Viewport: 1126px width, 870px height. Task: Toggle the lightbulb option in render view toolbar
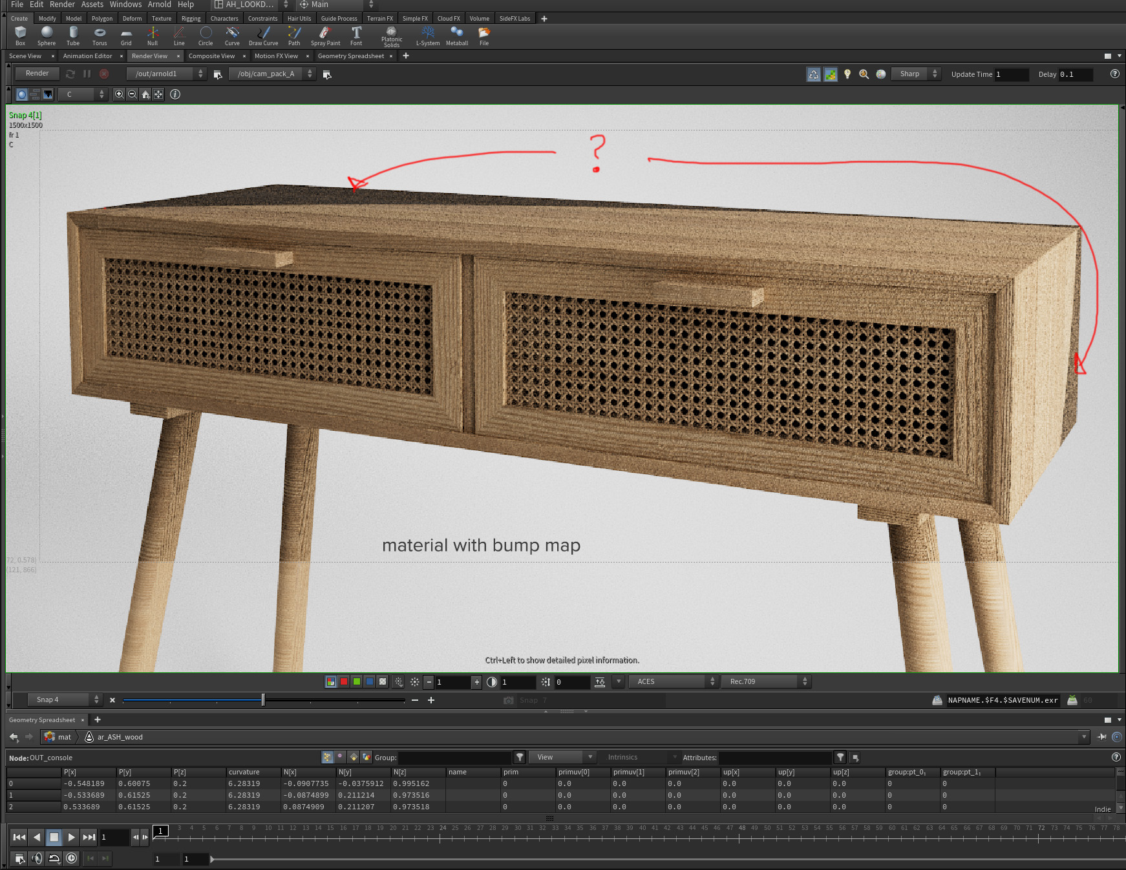coord(848,74)
